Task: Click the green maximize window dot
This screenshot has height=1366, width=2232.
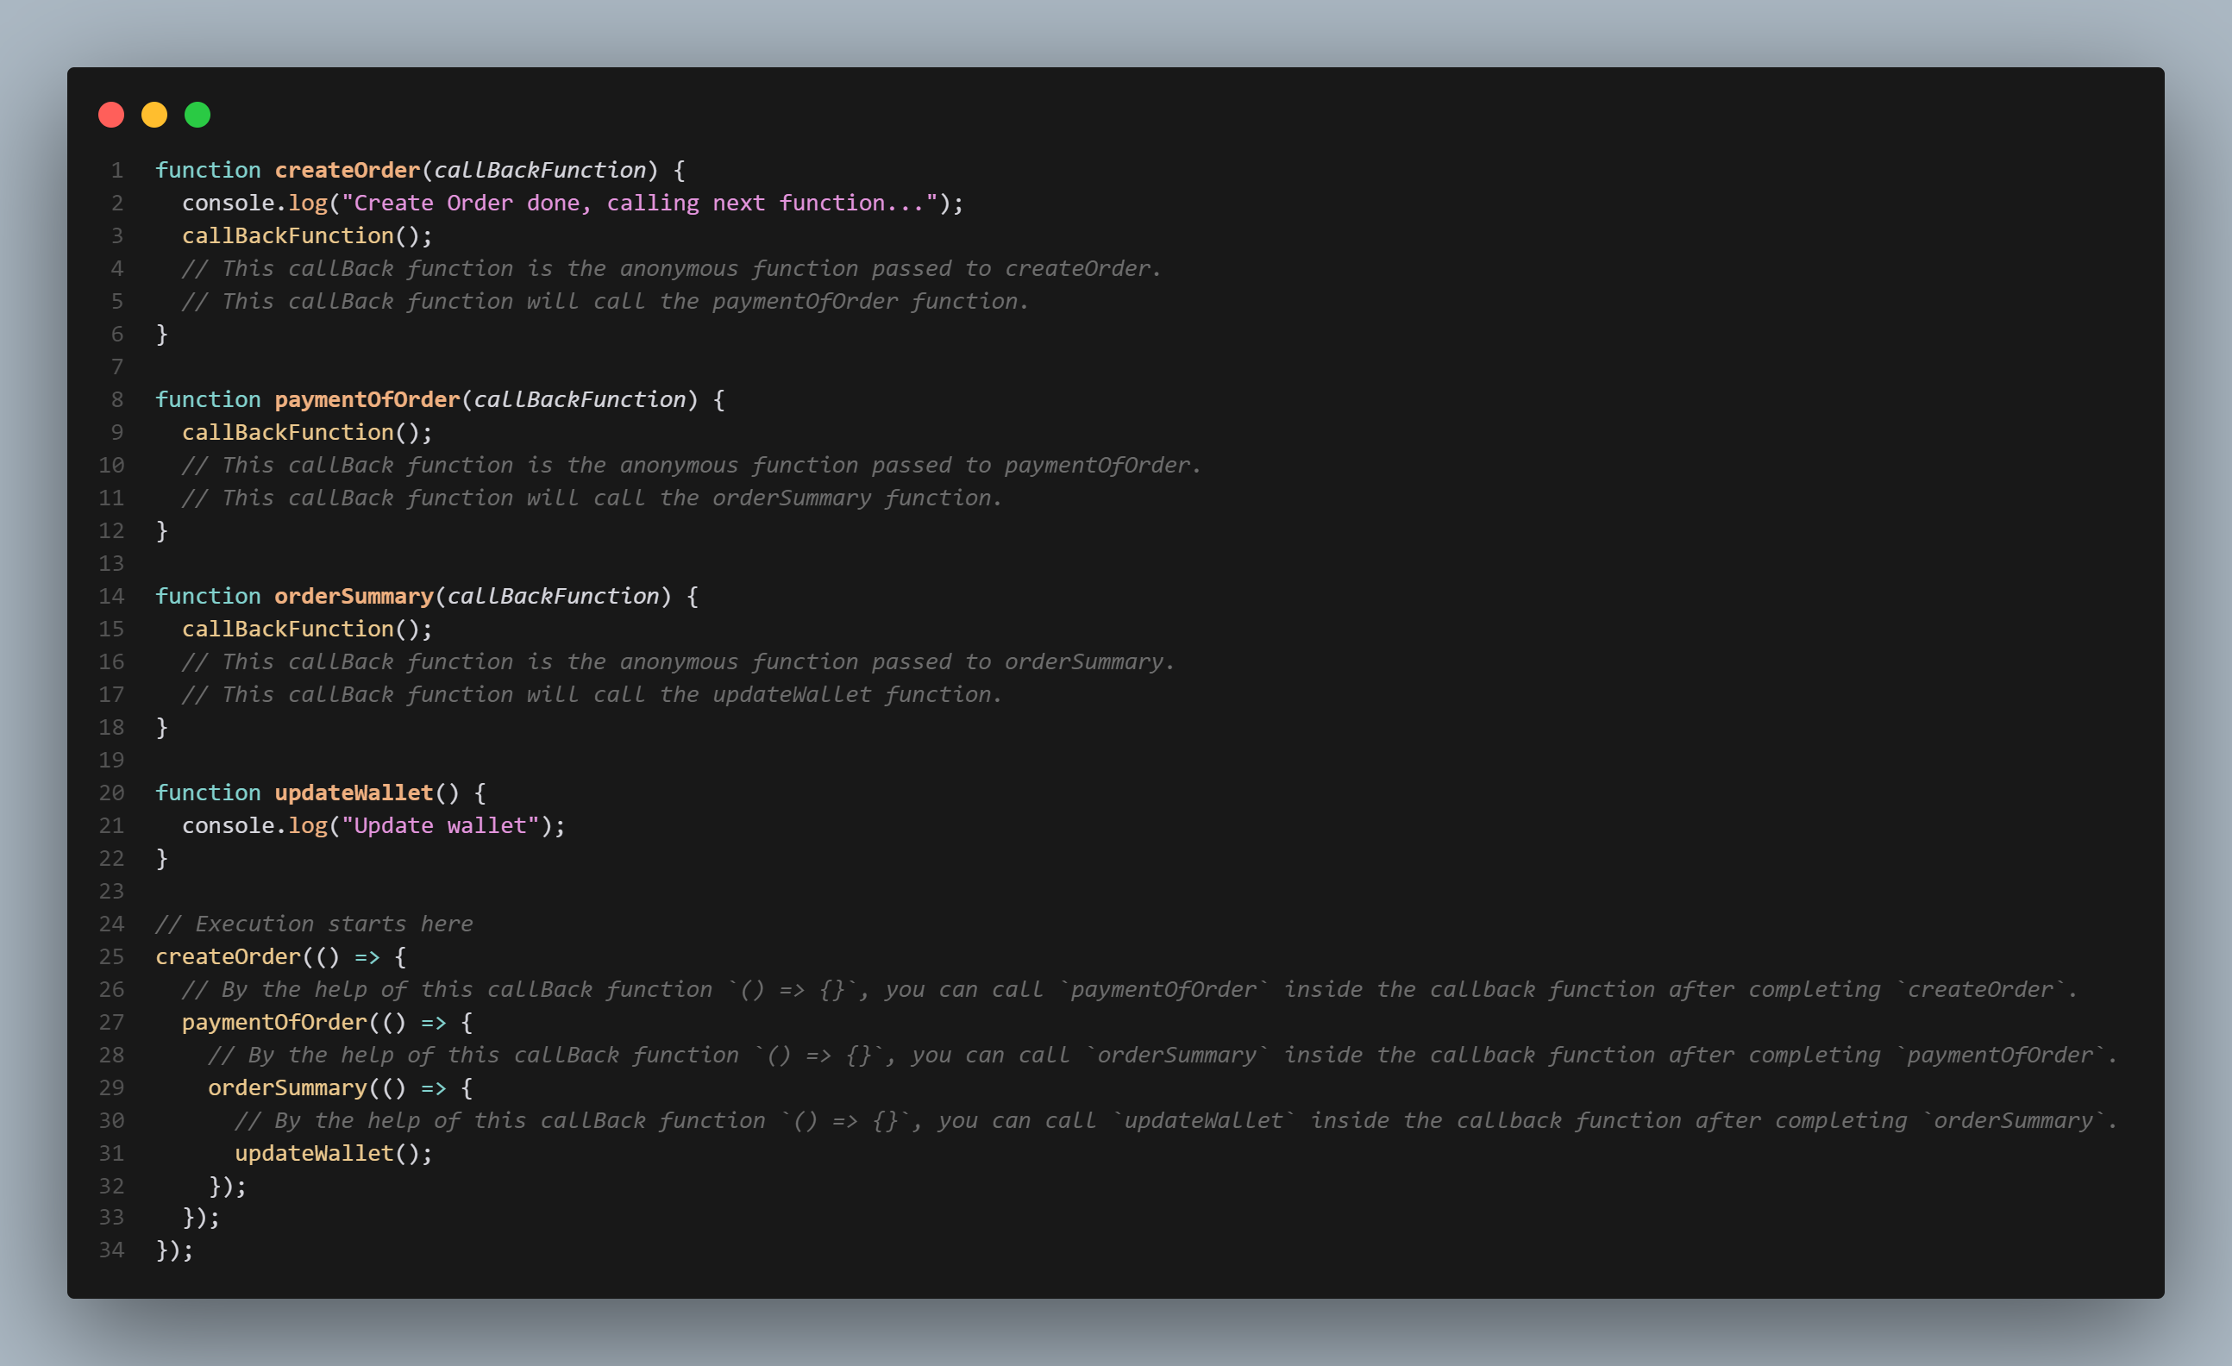Action: [197, 115]
